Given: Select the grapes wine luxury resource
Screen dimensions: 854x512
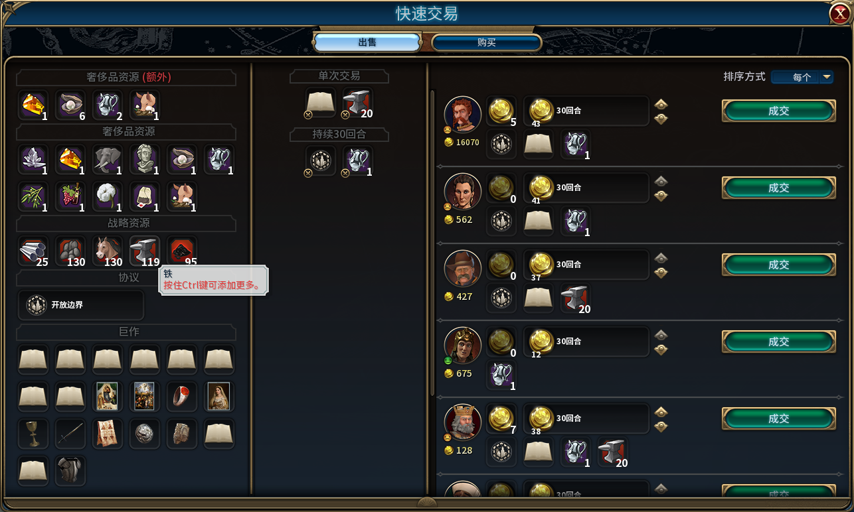Looking at the screenshot, I should tap(70, 197).
